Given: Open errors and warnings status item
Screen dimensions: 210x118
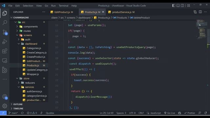Looking at the screenshot, I should click(x=32, y=113).
